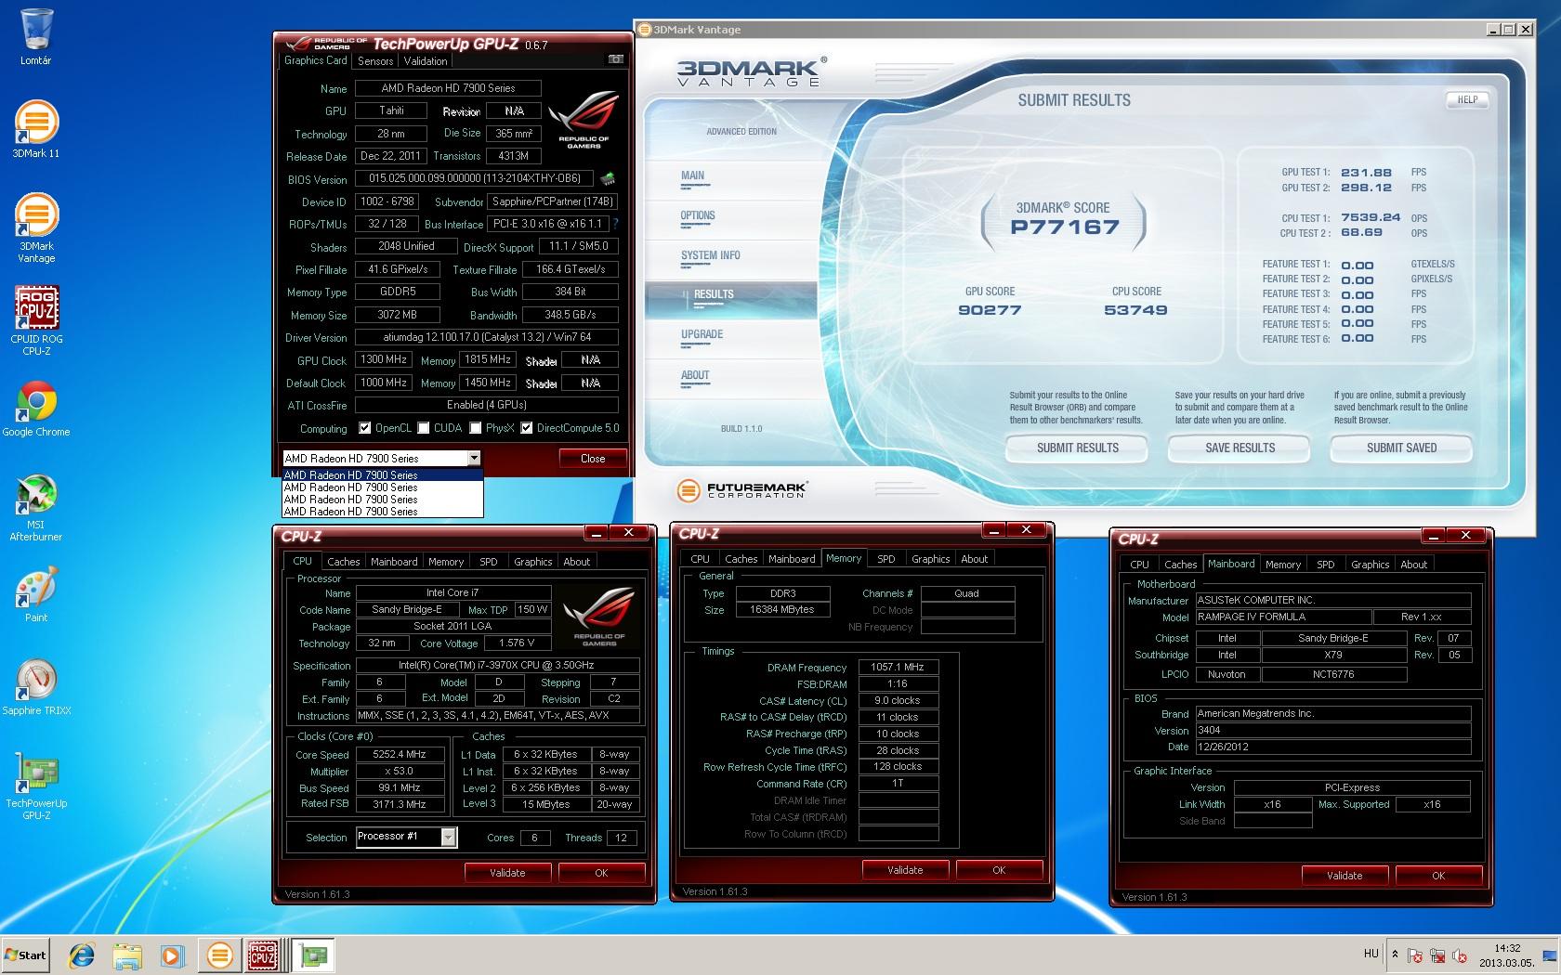1561x975 pixels.
Task: Select RESULTS in the 3DMark Vantage sidebar
Action: [x=730, y=300]
